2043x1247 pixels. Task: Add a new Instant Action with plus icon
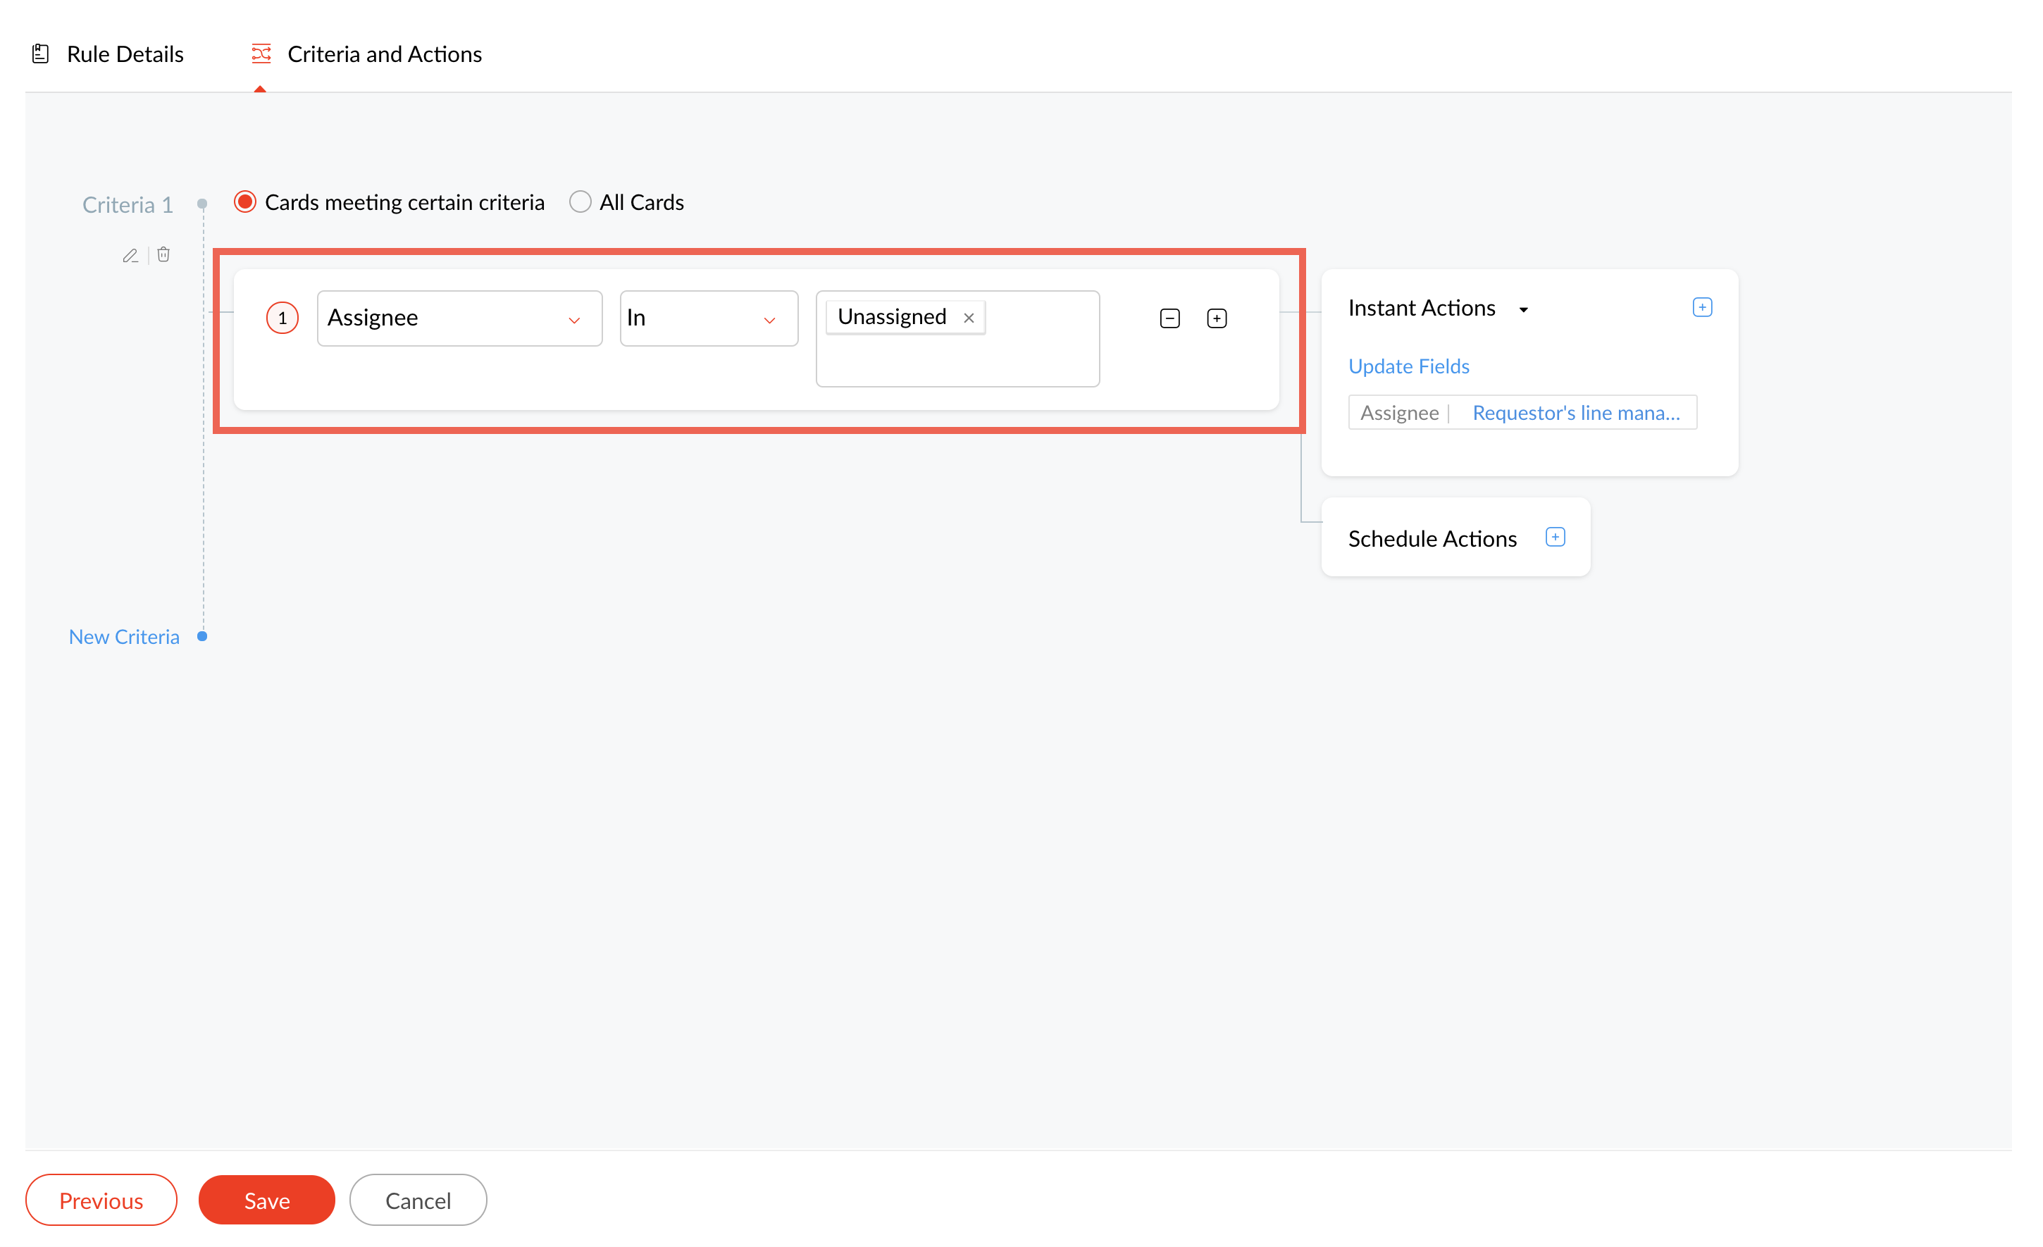pos(1701,308)
